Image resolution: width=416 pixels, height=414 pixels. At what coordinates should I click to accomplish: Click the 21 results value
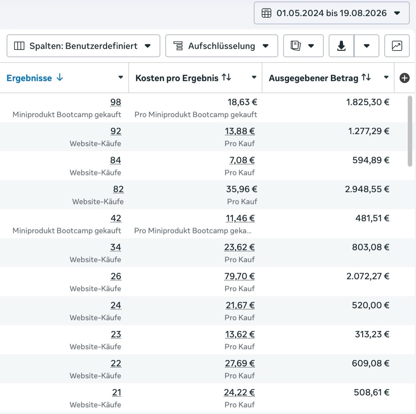116,393
